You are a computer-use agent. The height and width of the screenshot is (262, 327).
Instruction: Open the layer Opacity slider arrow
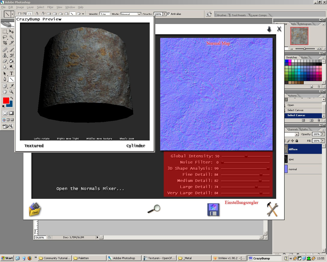(x=323, y=134)
